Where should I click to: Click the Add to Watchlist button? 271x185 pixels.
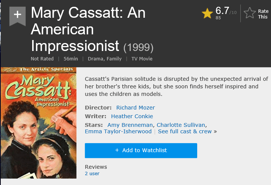(x=141, y=150)
